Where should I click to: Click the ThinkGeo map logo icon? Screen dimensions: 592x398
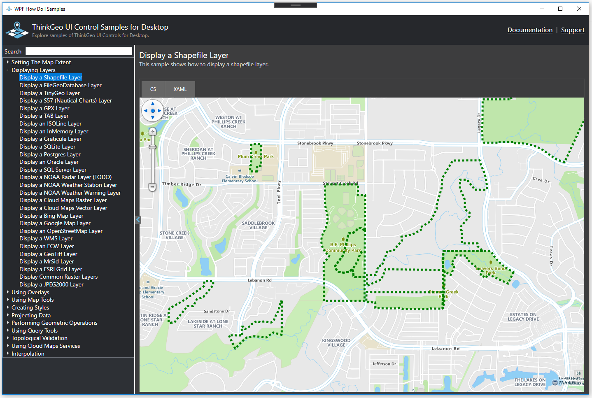pyautogui.click(x=17, y=30)
